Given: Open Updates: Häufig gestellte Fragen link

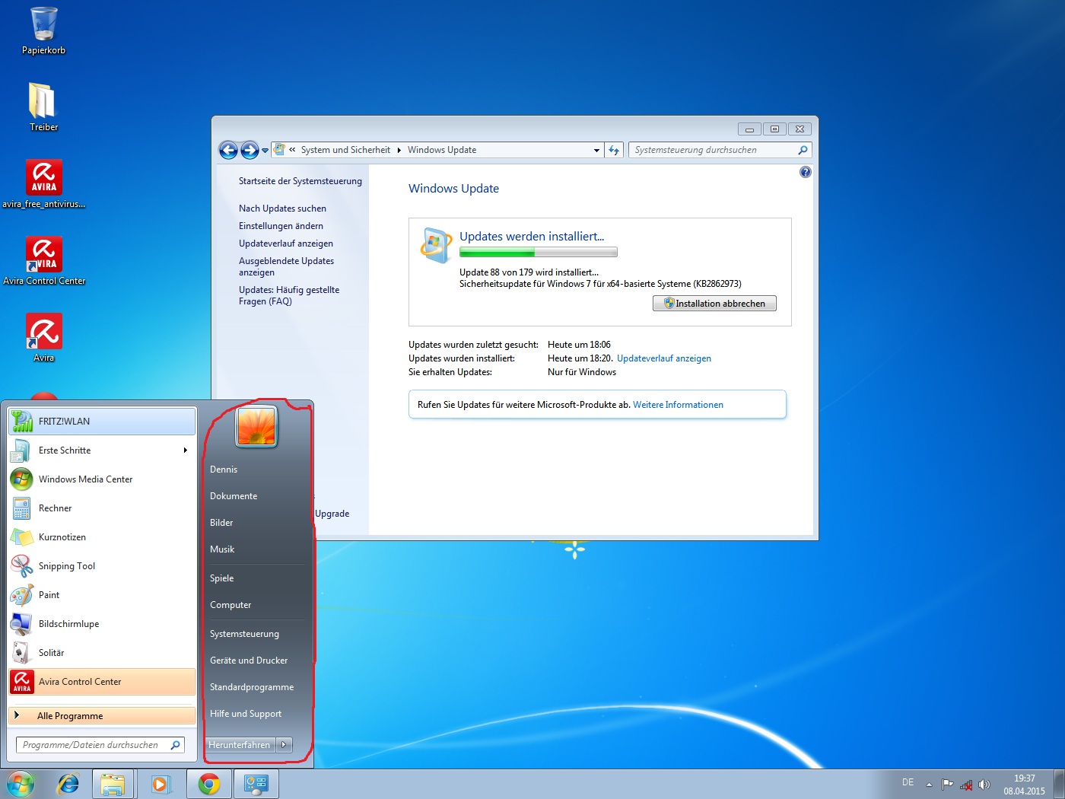Looking at the screenshot, I should (289, 295).
